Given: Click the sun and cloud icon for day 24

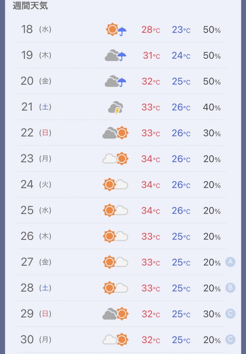Looking at the screenshot, I should point(116,185).
